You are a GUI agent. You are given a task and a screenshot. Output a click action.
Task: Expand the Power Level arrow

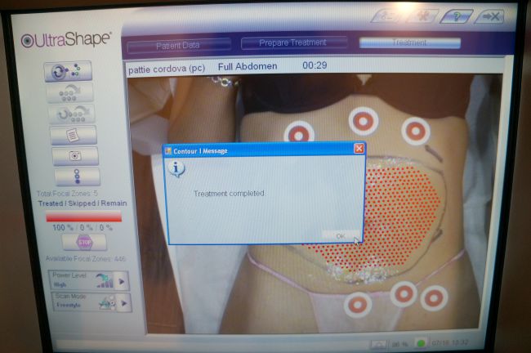pyautogui.click(x=122, y=282)
